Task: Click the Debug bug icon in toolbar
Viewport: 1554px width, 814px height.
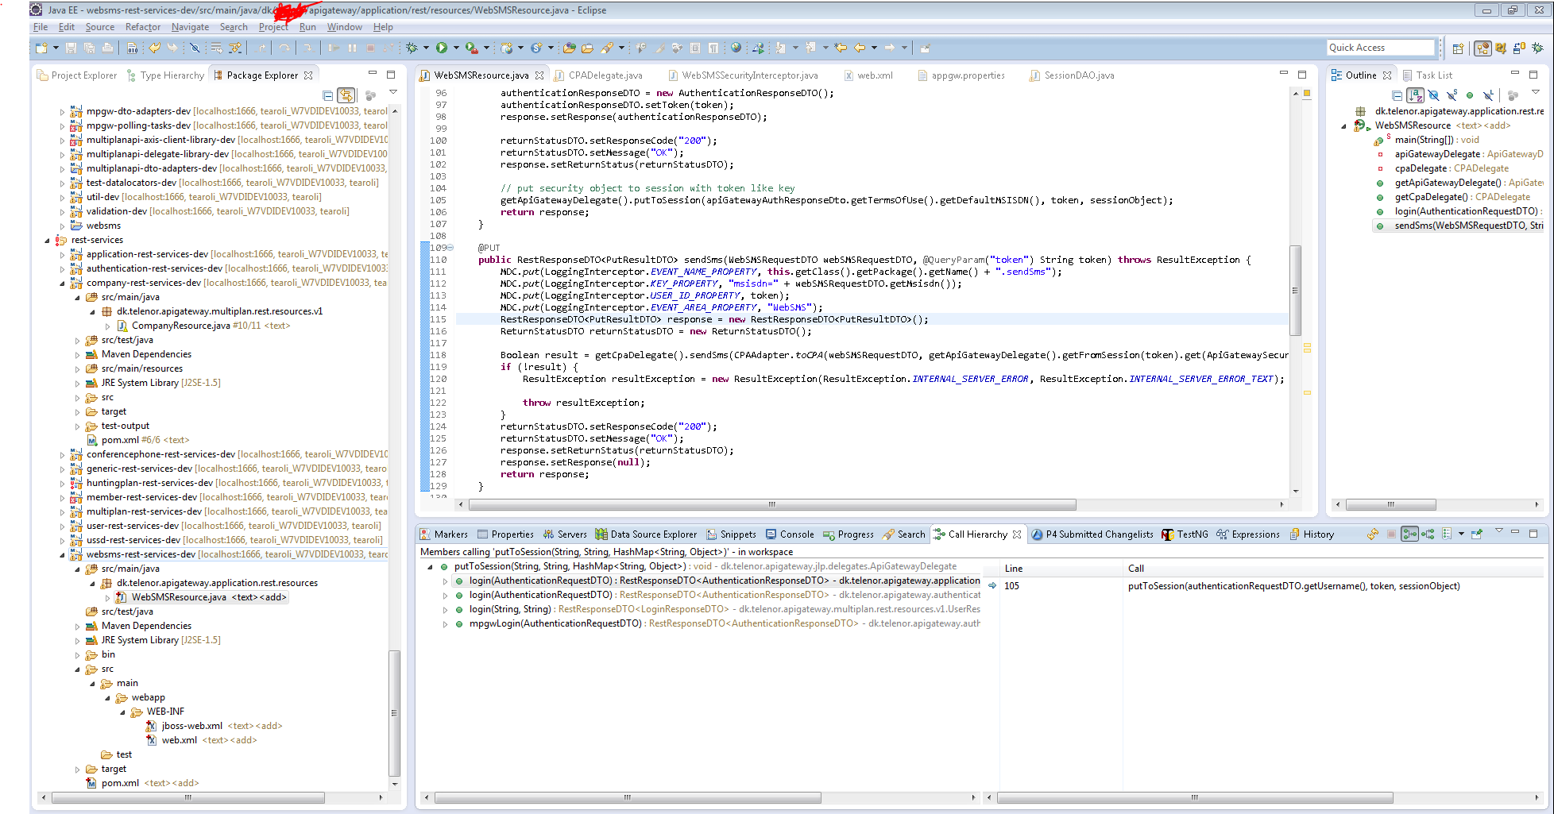Action: [412, 48]
